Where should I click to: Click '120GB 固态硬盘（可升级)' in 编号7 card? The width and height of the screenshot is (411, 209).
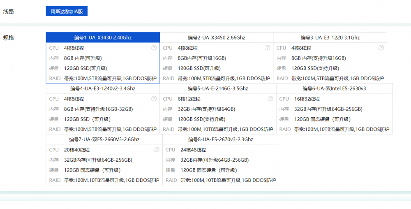(92, 170)
